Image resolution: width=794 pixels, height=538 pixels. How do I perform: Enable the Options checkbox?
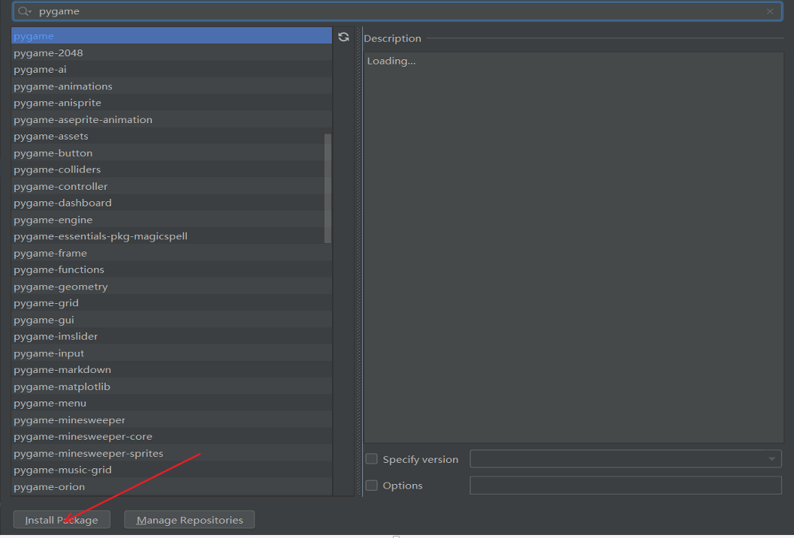371,485
